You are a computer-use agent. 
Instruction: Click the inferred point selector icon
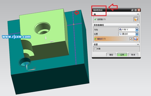coord(136,39)
